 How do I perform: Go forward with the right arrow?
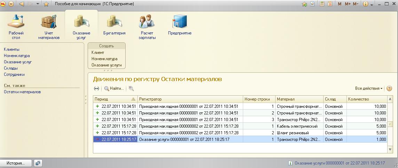30,4
